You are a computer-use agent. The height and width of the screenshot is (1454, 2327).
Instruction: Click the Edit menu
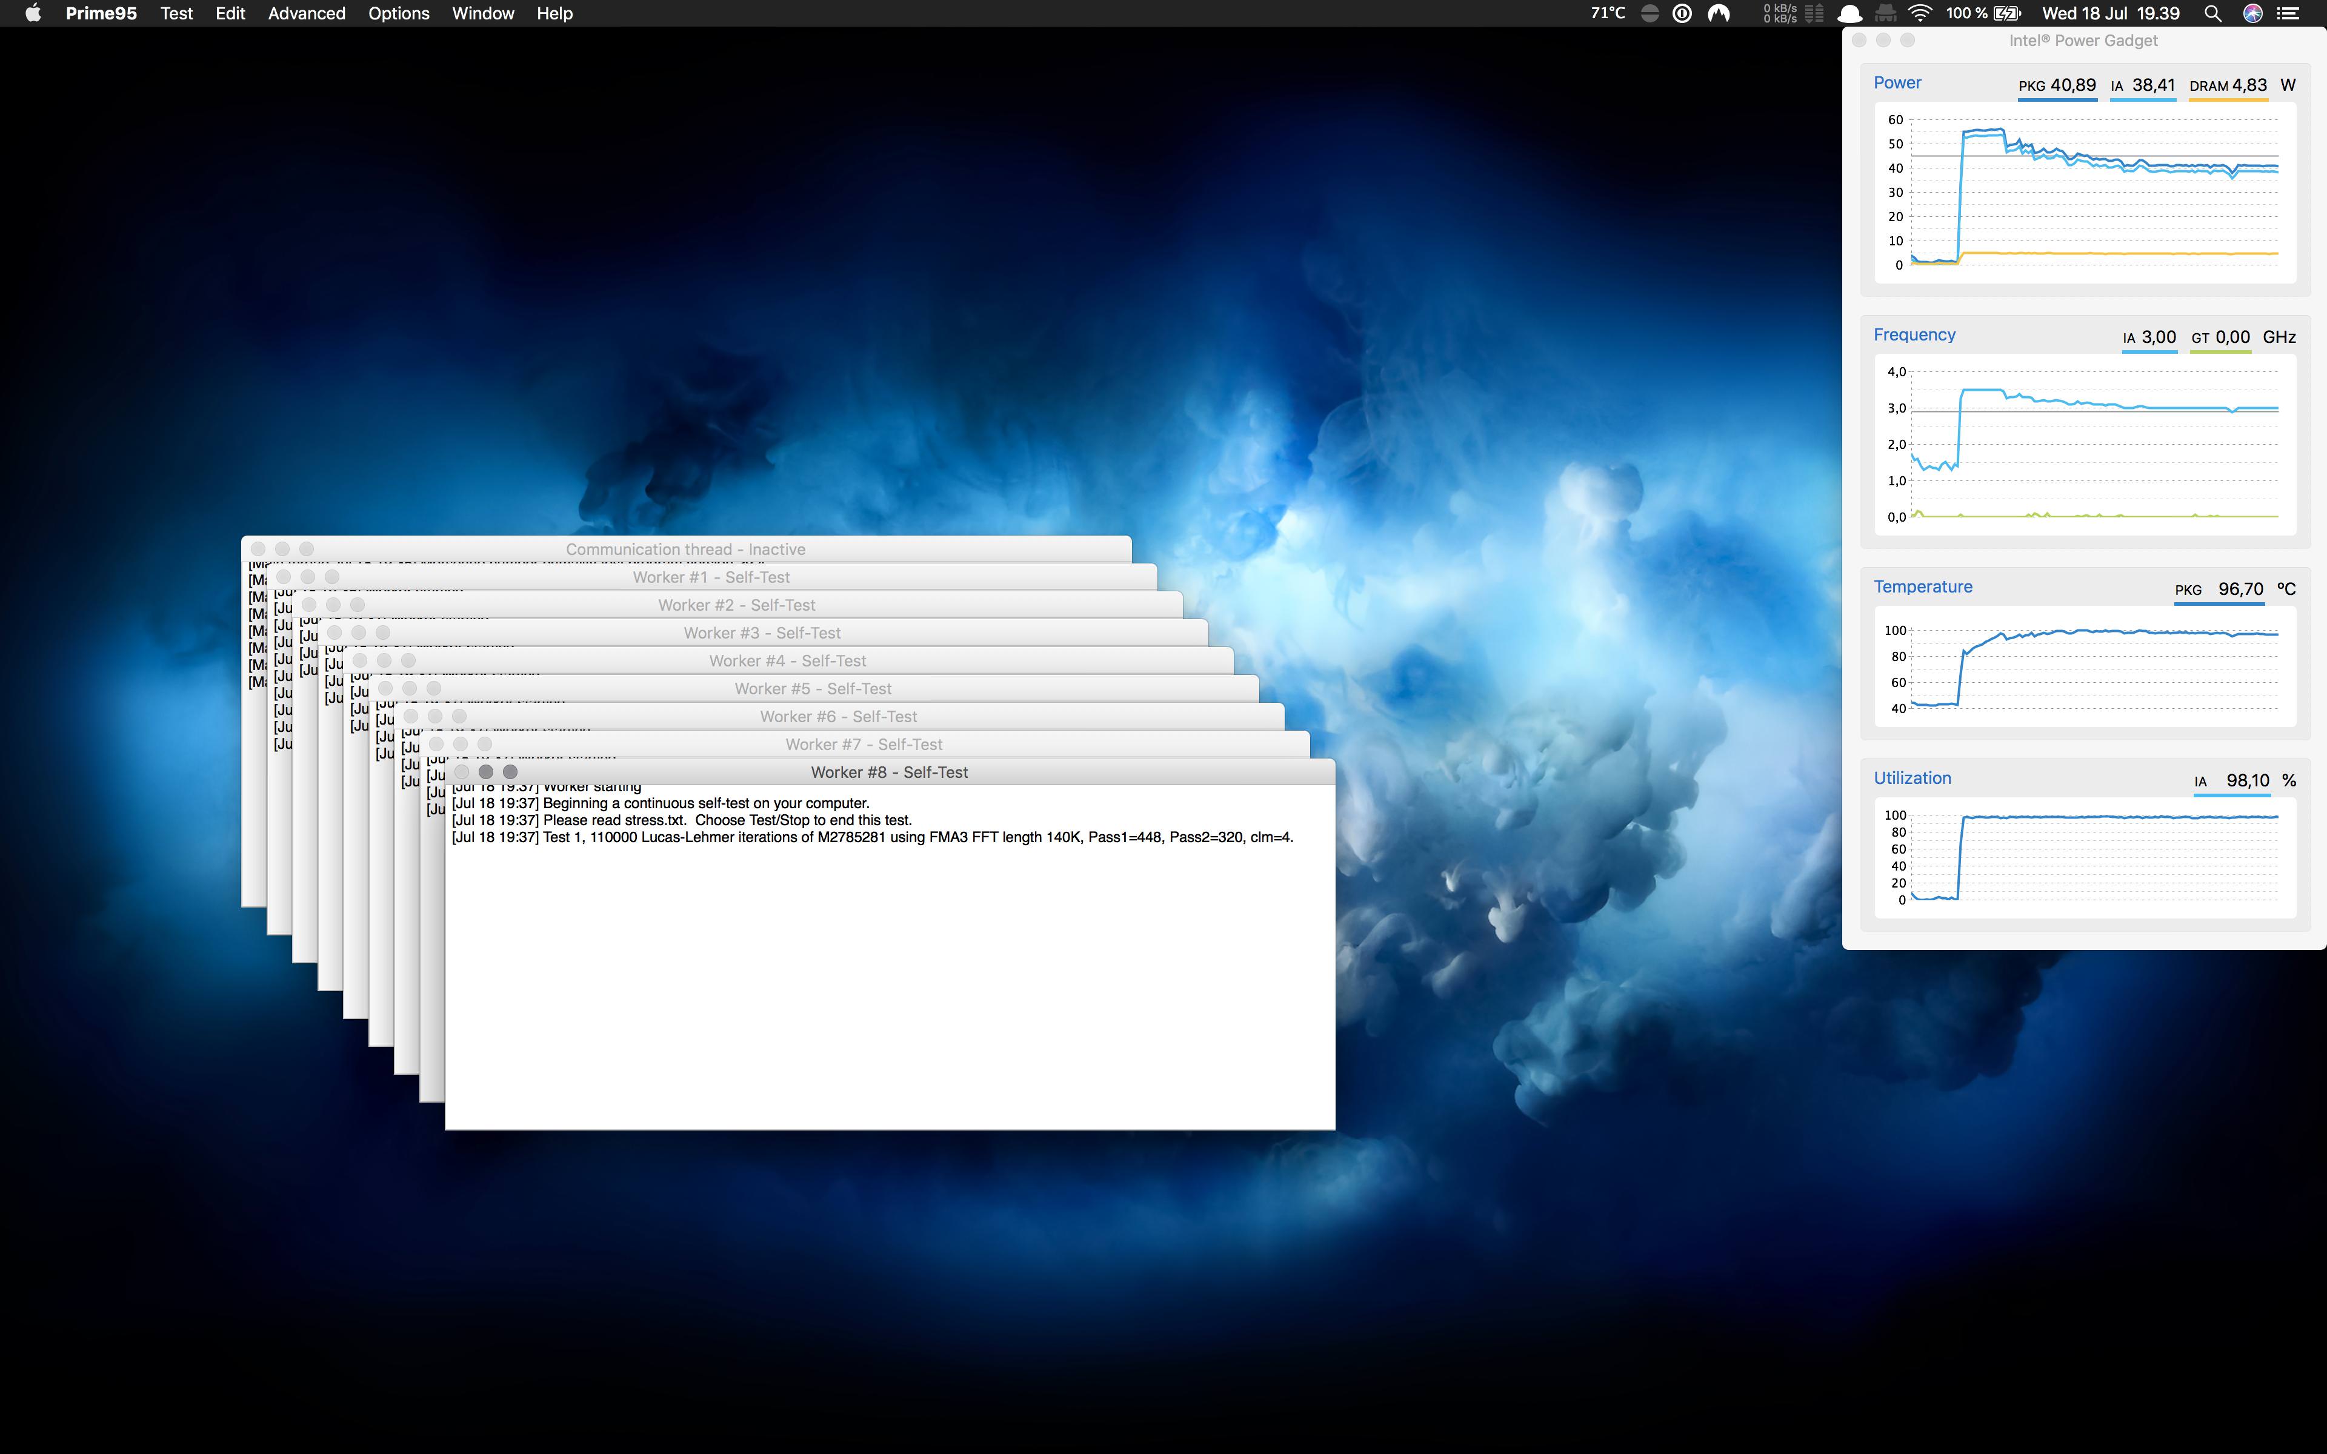(x=230, y=13)
